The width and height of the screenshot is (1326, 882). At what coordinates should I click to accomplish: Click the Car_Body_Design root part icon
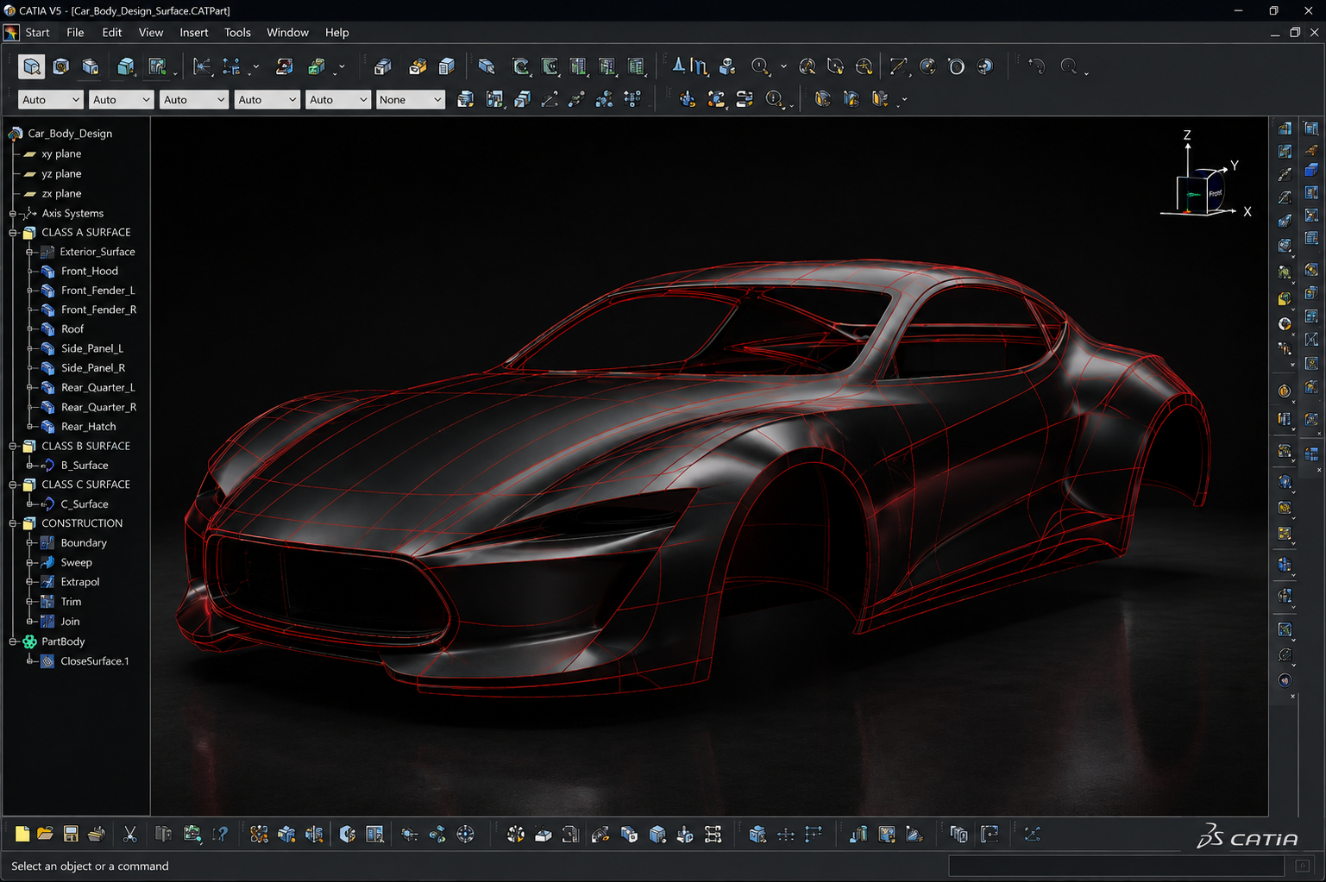point(16,134)
